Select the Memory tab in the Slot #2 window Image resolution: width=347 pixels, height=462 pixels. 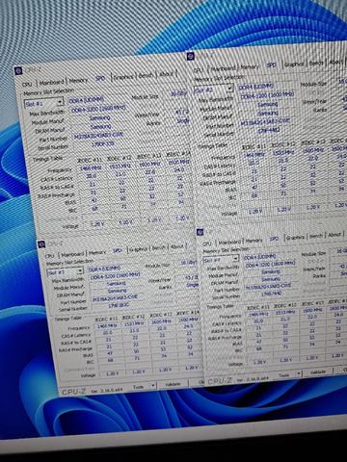tap(250, 66)
